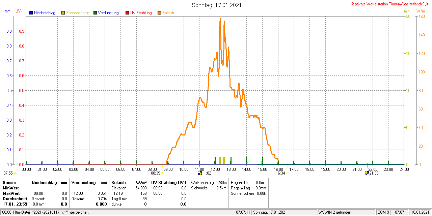Click the Verdunstung max value 0.051
Image resolution: width=432 pixels, height=216 pixels.
click(x=102, y=193)
